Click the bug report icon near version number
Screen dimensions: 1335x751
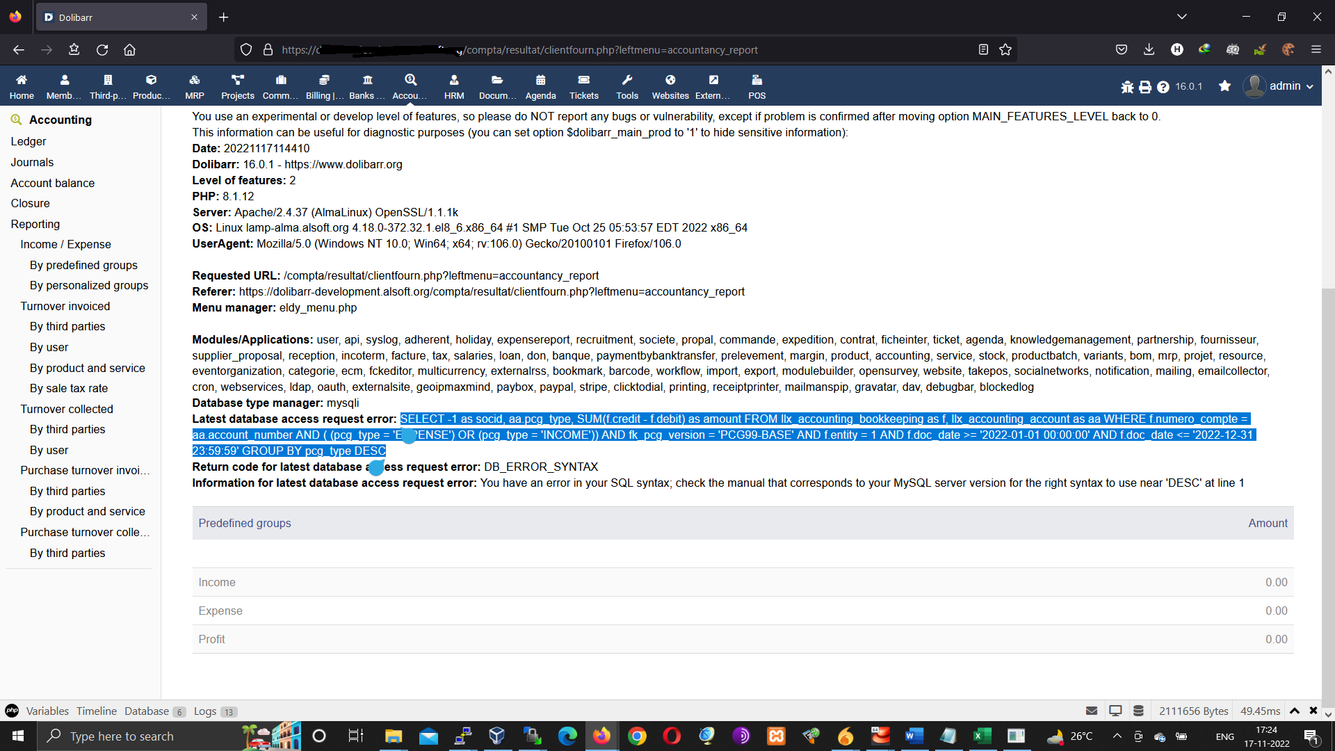(1128, 86)
